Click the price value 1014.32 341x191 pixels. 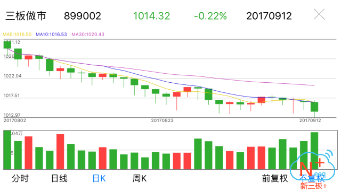tap(151, 16)
